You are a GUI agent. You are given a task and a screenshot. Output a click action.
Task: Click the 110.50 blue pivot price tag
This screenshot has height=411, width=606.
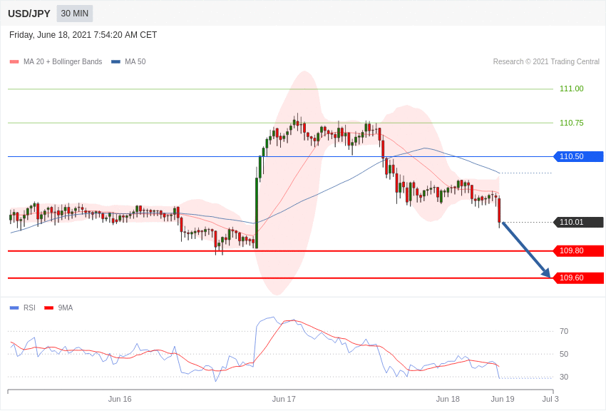[579, 156]
